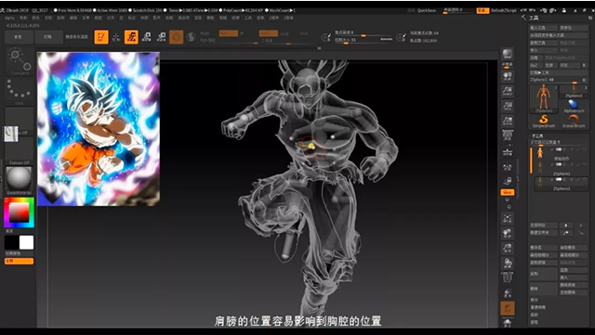
Task: Select the Goku reference image thumbnail
Action: 99,129
